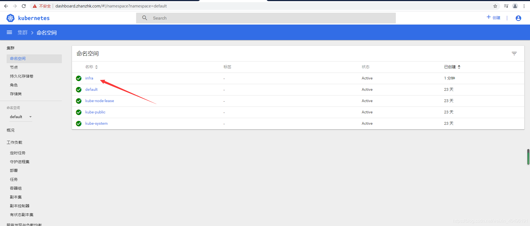Click the 命名空间 breadcrumb
530x226 pixels.
pyautogui.click(x=47, y=33)
